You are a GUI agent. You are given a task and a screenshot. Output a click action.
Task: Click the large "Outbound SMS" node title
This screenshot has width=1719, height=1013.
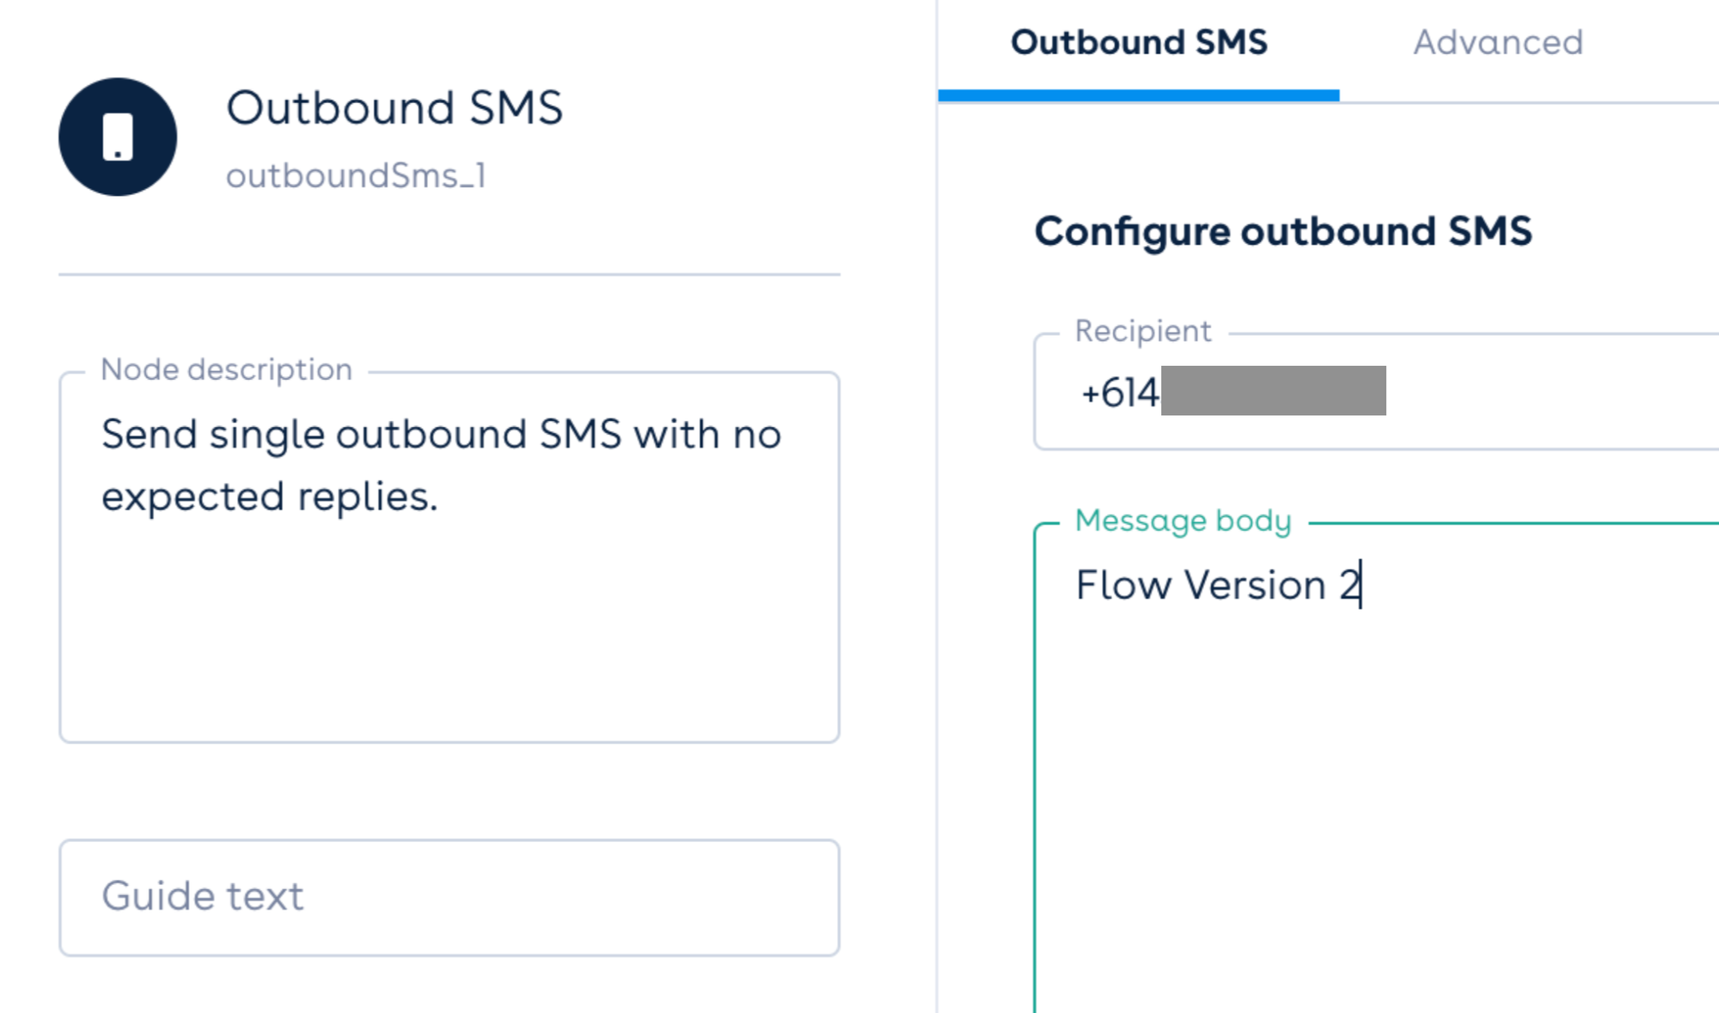coord(394,108)
